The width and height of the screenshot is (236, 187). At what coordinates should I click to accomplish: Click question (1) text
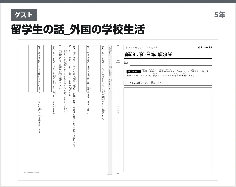tap(103, 83)
